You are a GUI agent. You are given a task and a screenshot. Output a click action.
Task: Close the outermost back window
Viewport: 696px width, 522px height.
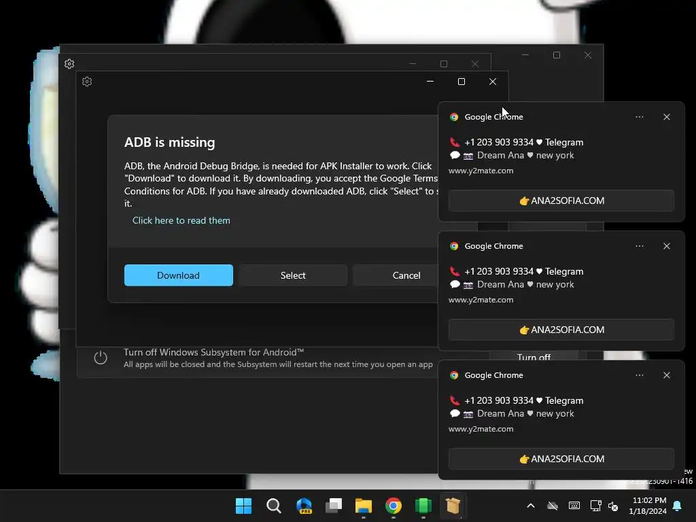(588, 55)
